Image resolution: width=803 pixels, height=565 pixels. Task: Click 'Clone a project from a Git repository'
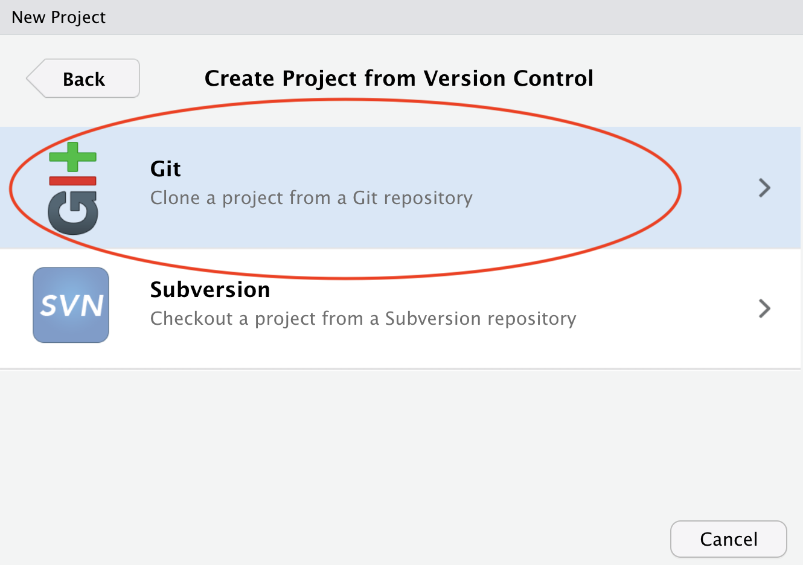312,198
